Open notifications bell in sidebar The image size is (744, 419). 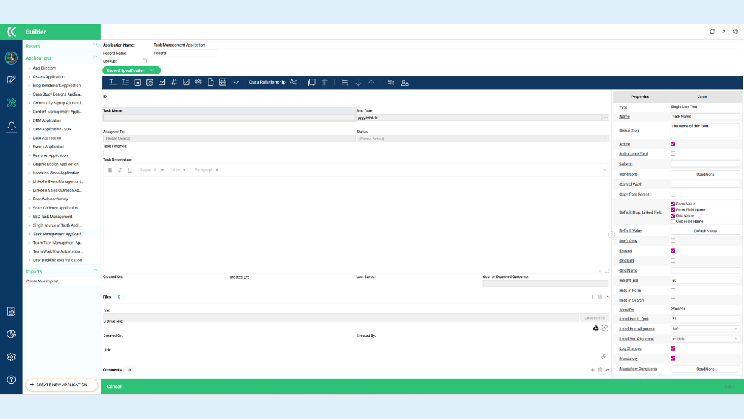[11, 126]
